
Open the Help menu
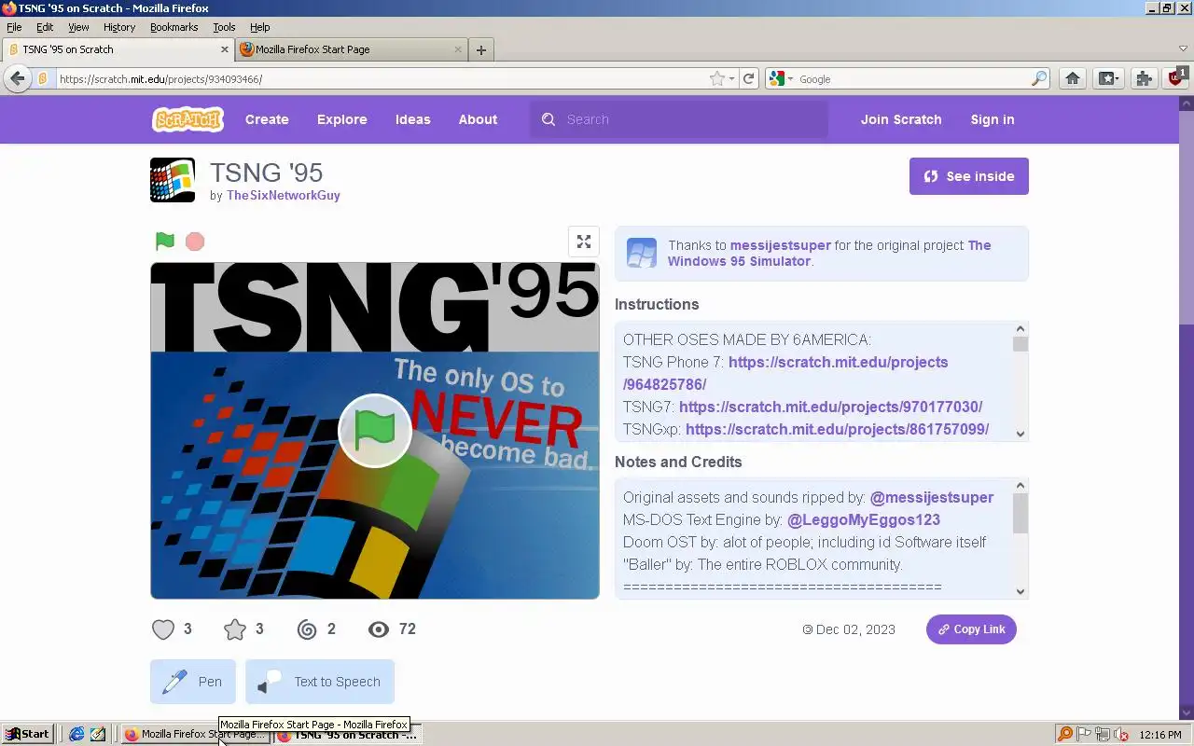point(260,27)
